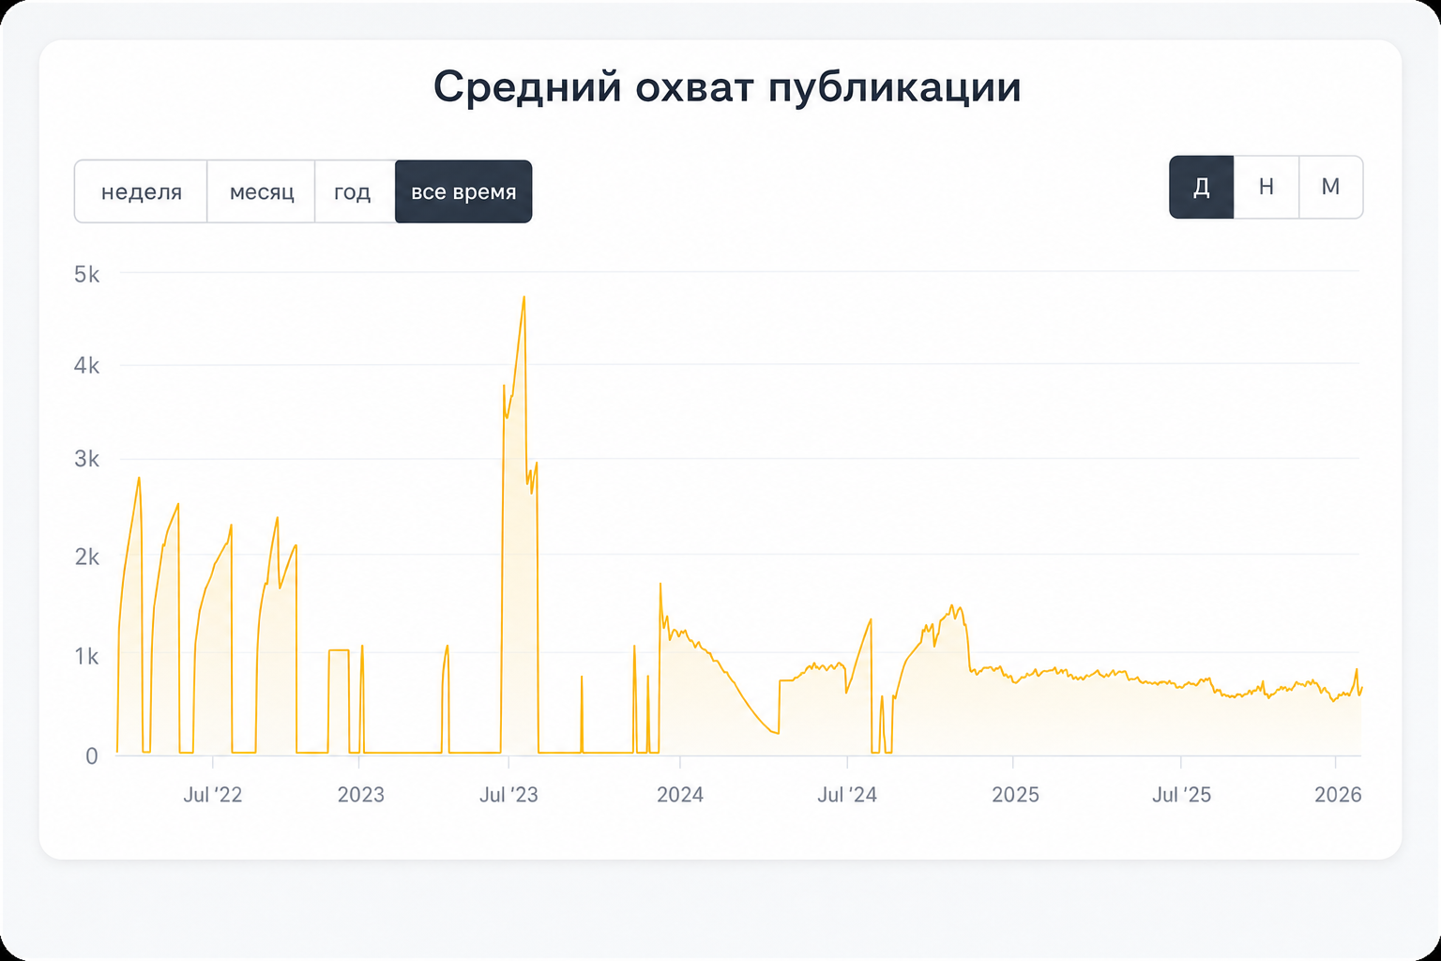Viewport: 1441px width, 961px height.
Task: Set granularity to М (months)
Action: pyautogui.click(x=1330, y=187)
